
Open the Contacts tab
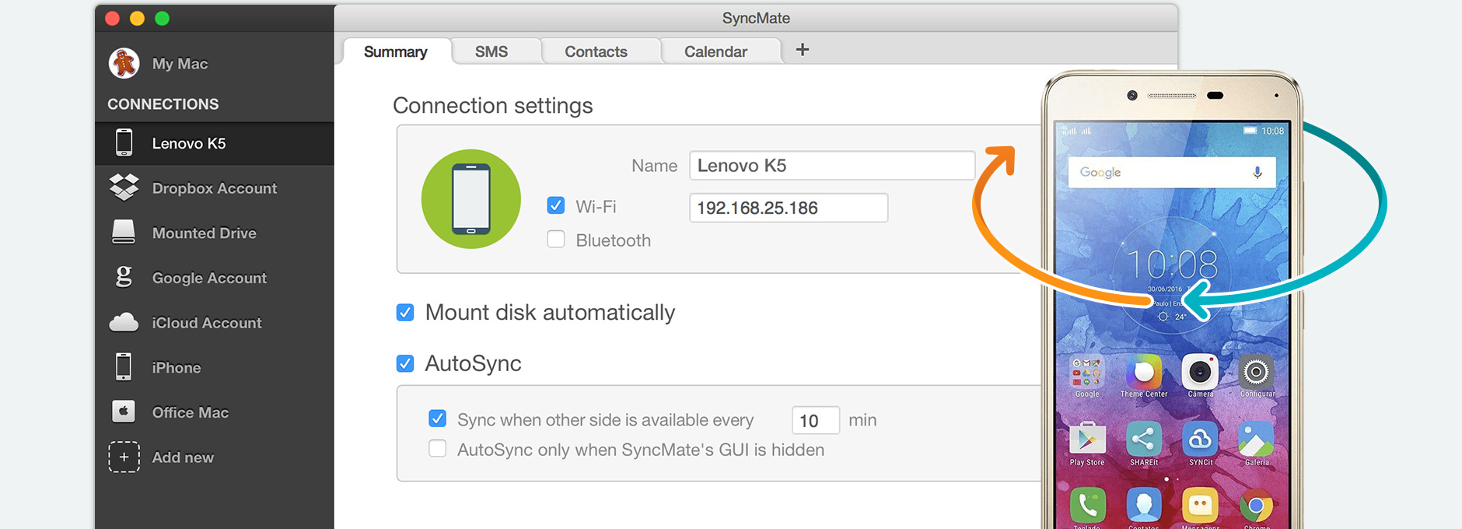[596, 51]
